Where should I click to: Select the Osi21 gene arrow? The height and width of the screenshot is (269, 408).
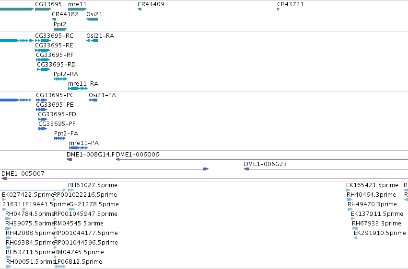point(92,19)
